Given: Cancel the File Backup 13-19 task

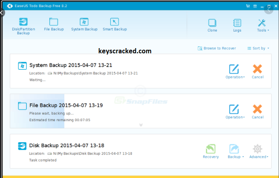Looking at the screenshot, I should tap(257, 112).
